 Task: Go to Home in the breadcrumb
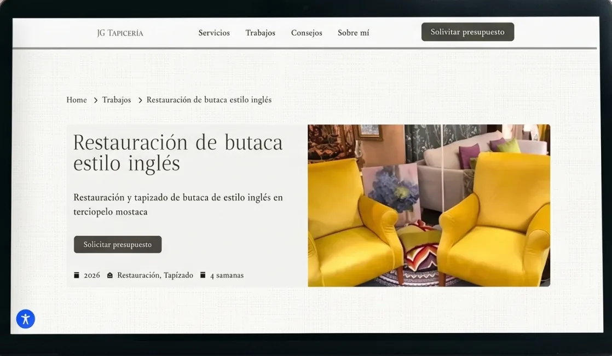[77, 100]
